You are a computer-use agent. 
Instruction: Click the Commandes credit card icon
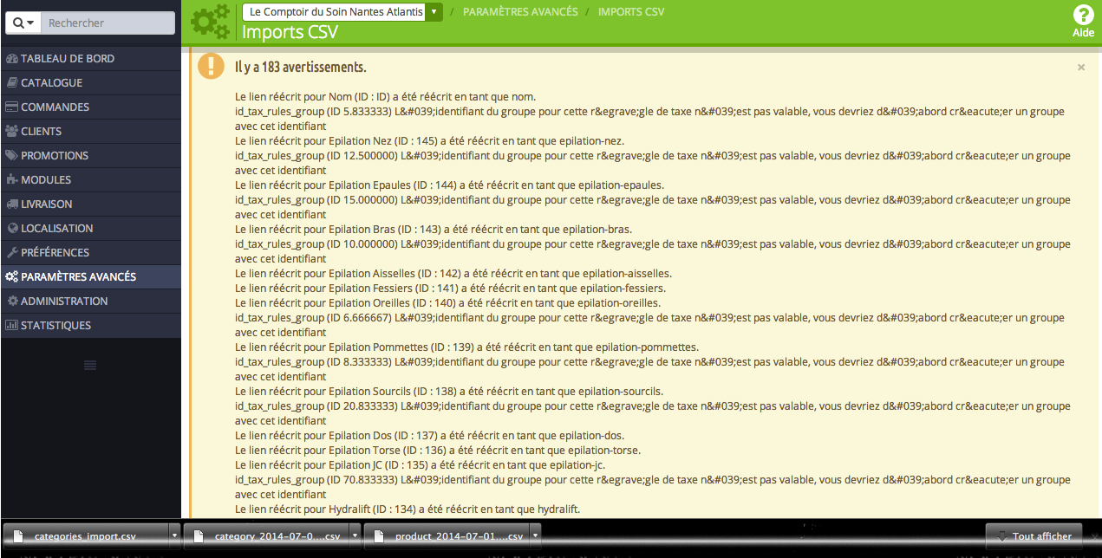(12, 107)
